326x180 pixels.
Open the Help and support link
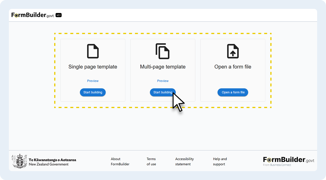point(220,162)
